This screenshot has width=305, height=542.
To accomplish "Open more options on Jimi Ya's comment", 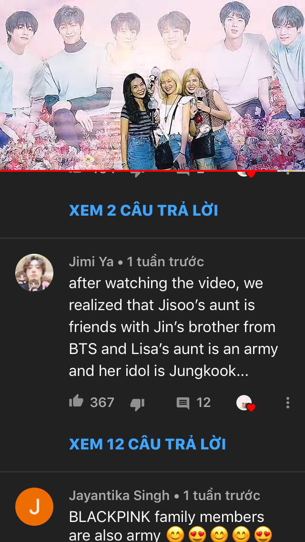I will tap(287, 403).
